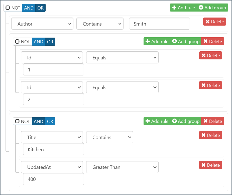Toggle the NOT checkbox on the root group
The width and height of the screenshot is (232, 195).
coord(8,8)
